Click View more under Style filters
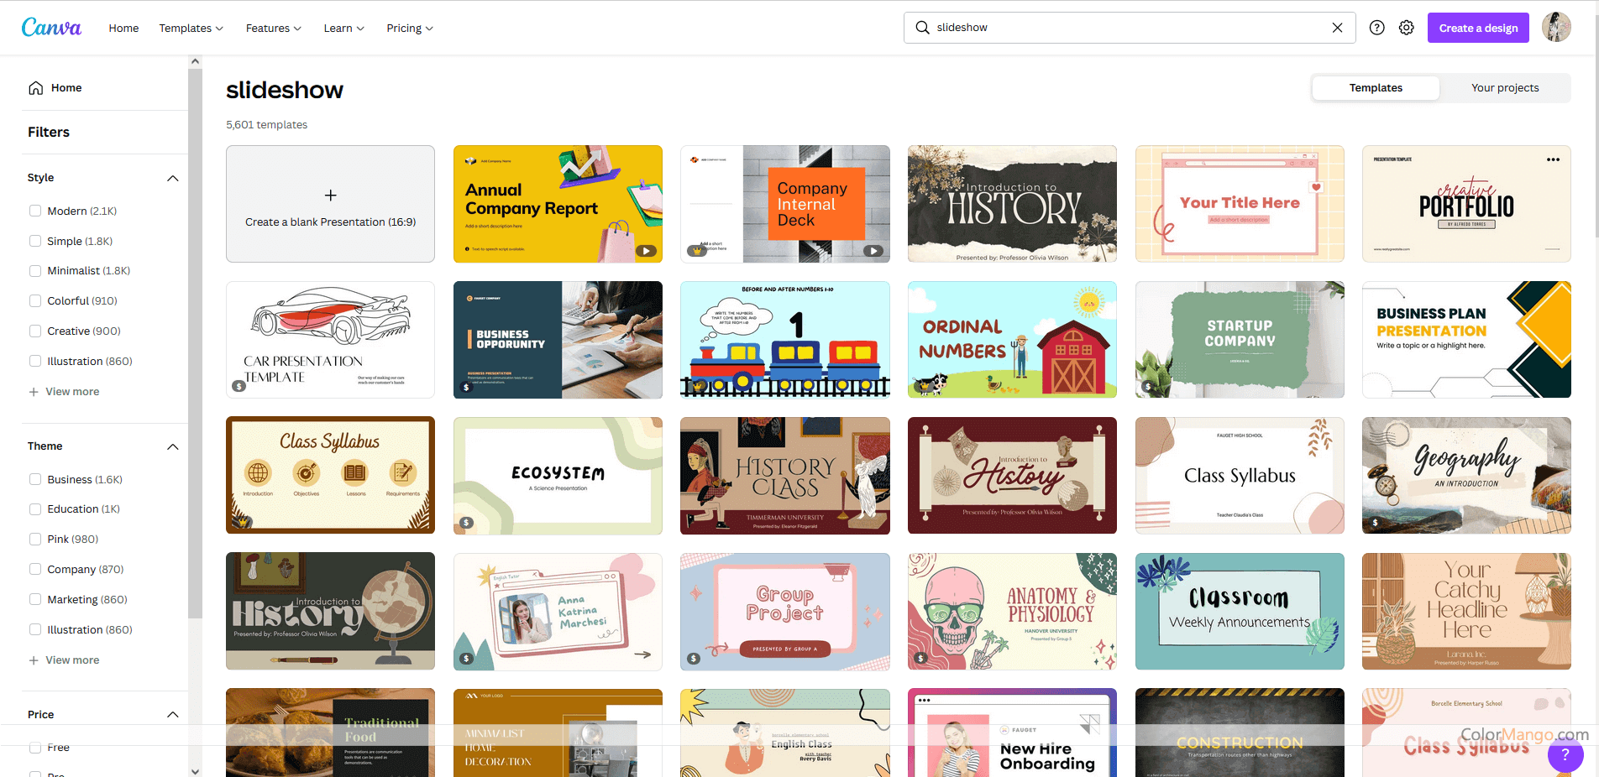The width and height of the screenshot is (1599, 777). [x=71, y=392]
